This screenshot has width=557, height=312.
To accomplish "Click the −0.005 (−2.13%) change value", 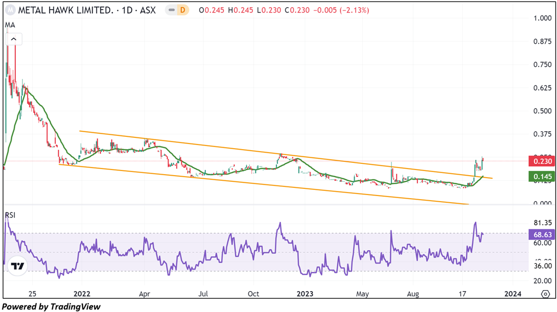I will pos(341,10).
